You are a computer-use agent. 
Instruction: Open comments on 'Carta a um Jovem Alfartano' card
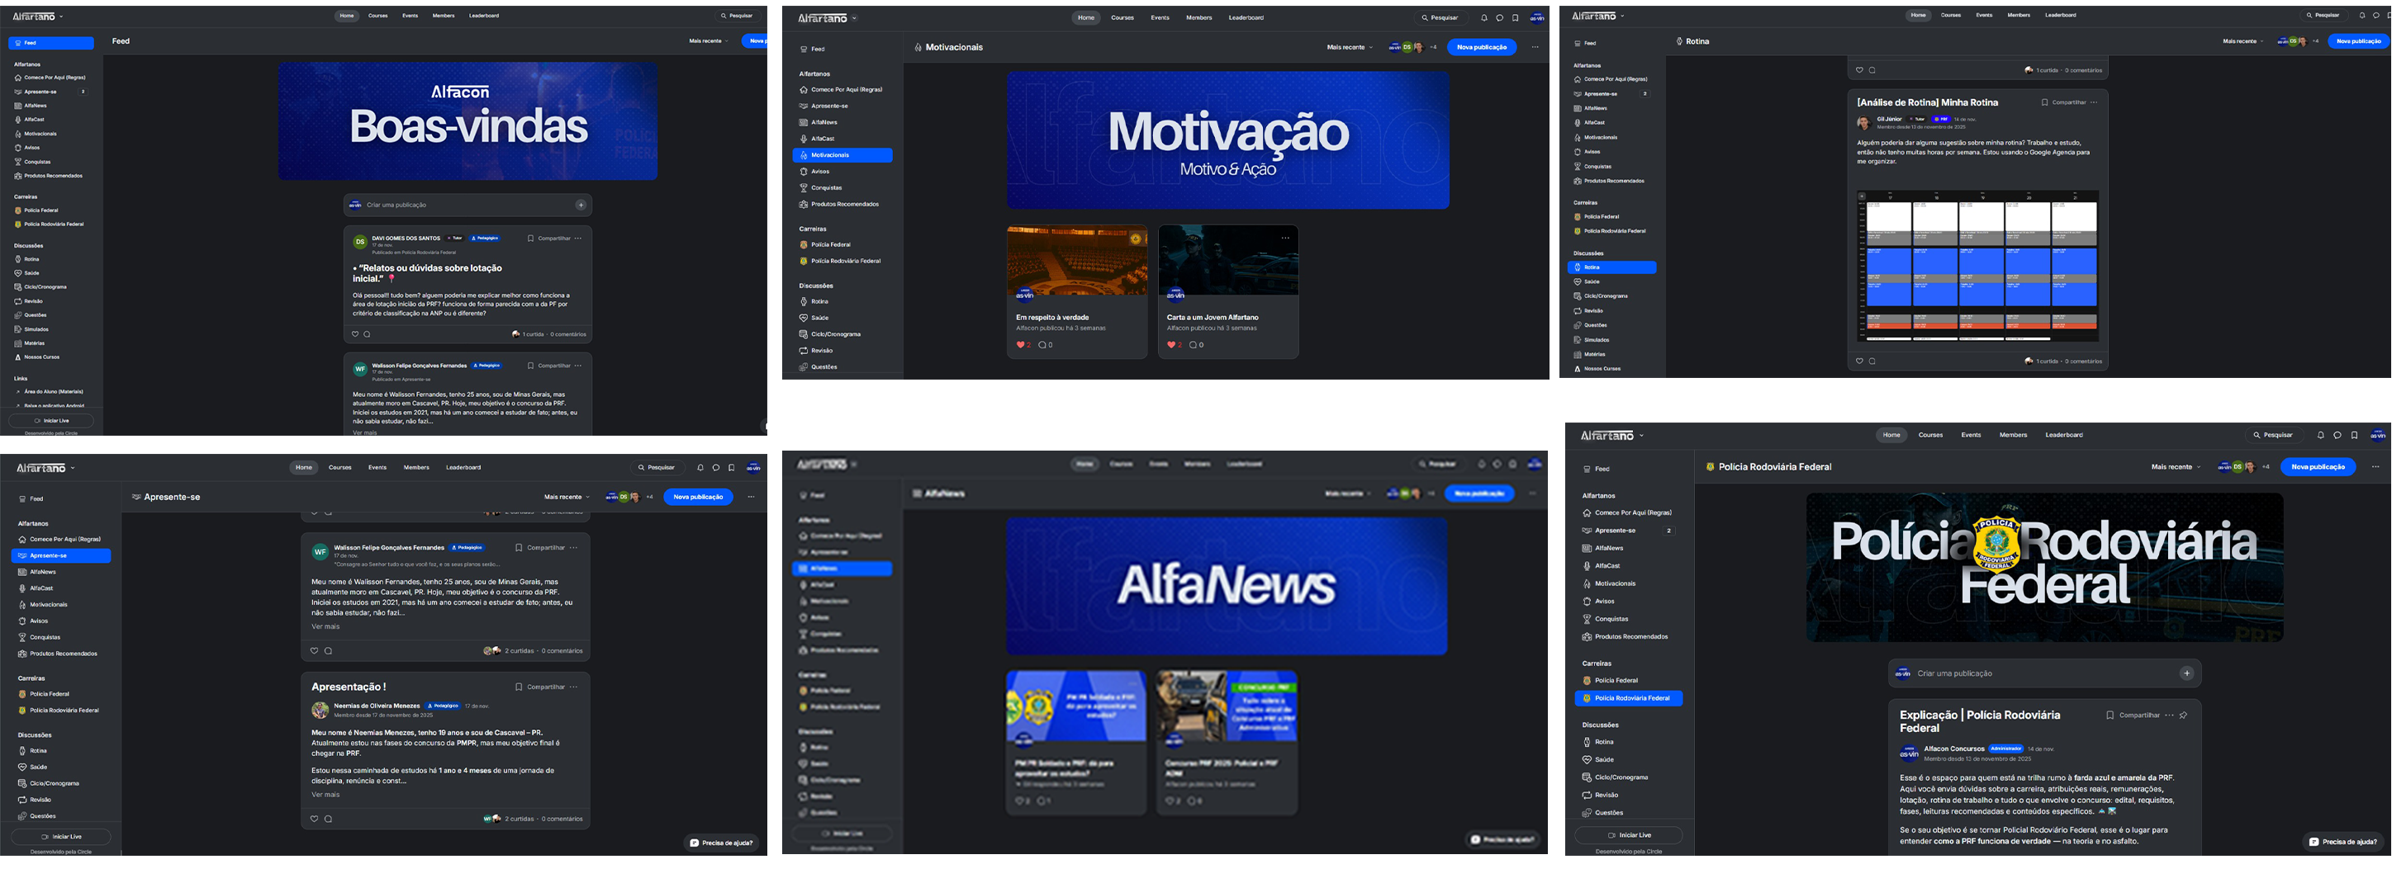click(1193, 345)
